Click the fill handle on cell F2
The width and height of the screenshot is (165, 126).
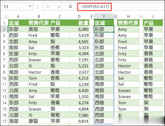pos(114,32)
